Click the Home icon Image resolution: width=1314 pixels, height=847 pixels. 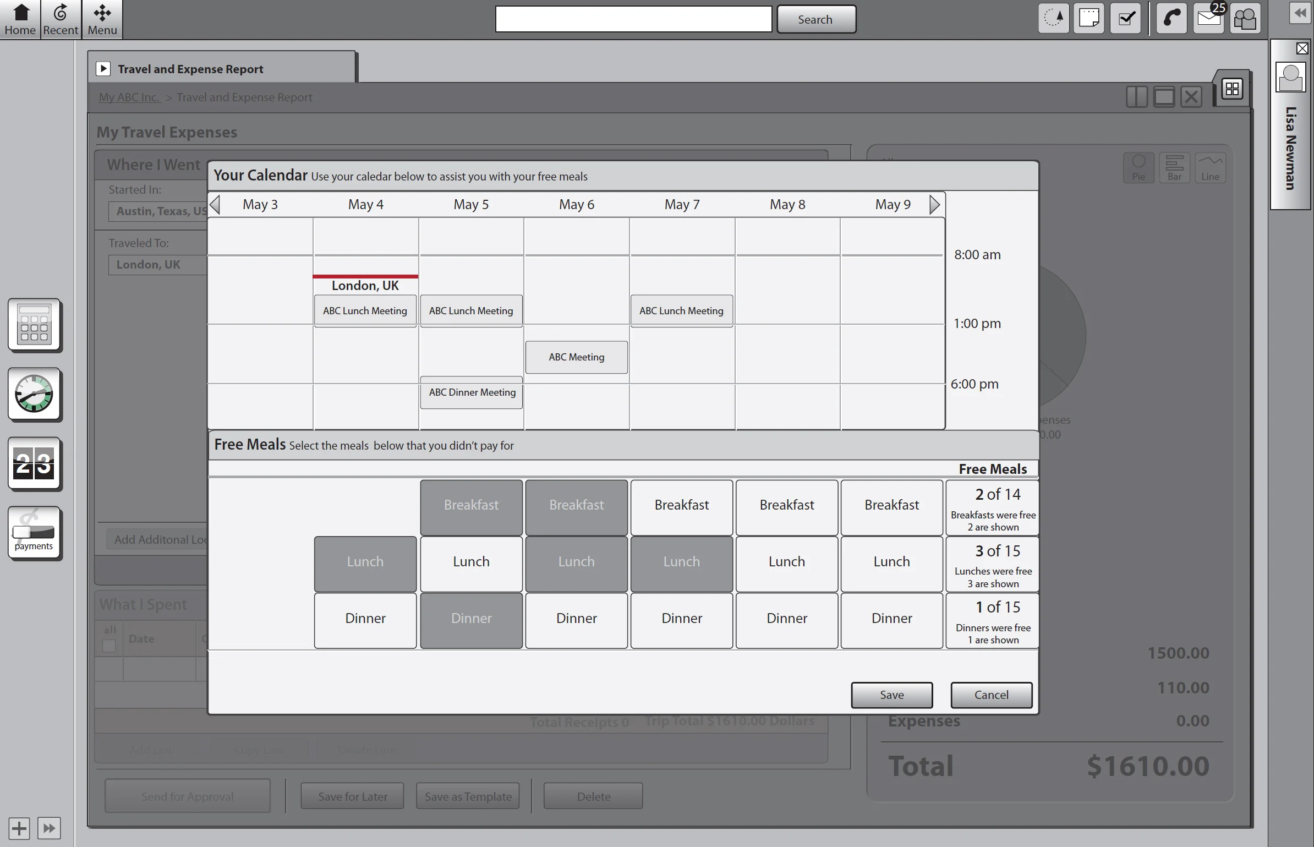point(20,19)
